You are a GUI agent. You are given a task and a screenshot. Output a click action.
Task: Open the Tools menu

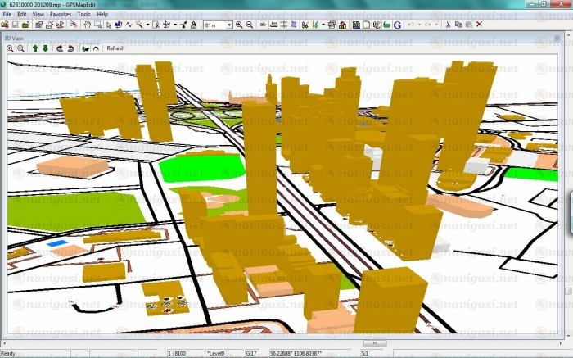tap(83, 14)
